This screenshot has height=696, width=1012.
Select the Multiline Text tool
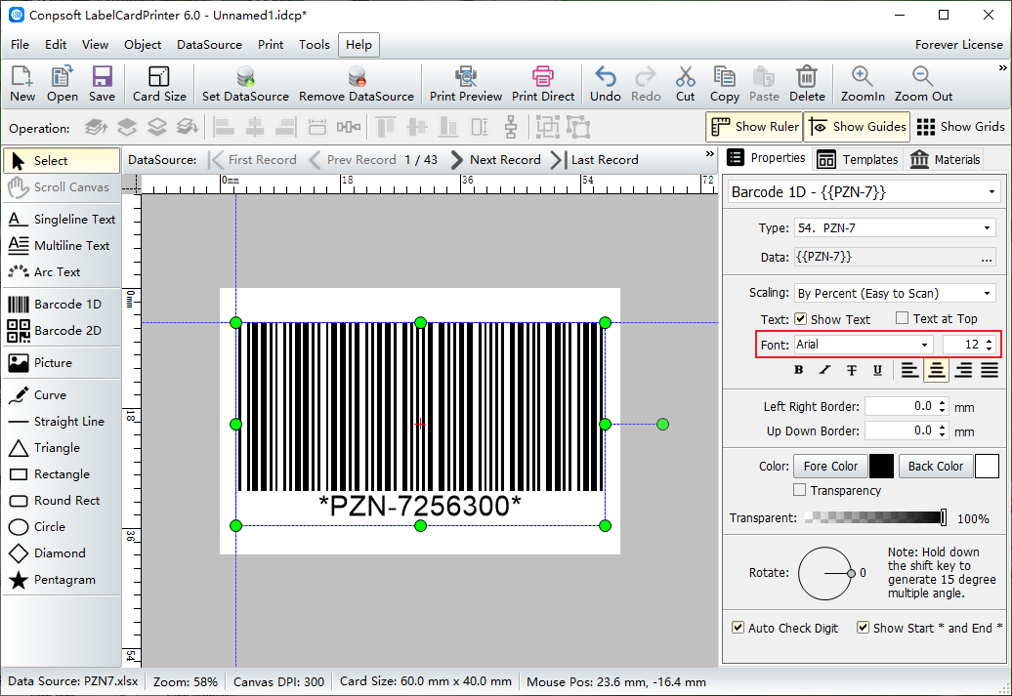coord(62,246)
